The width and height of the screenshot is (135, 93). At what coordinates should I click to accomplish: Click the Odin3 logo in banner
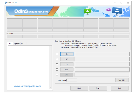[x=21, y=11]
